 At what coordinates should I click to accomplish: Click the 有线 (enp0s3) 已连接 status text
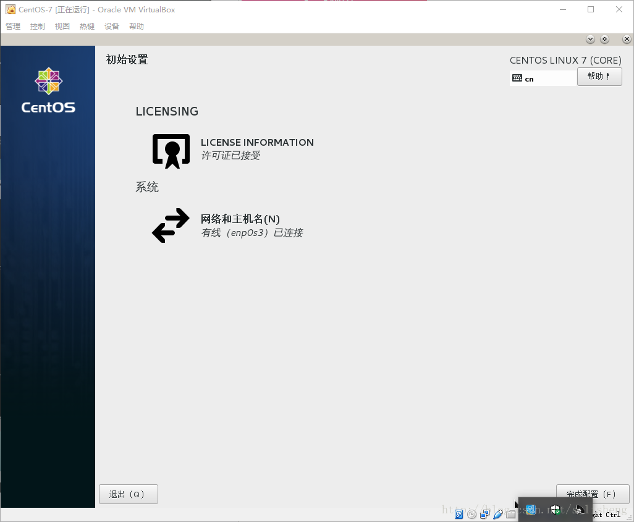coord(252,232)
